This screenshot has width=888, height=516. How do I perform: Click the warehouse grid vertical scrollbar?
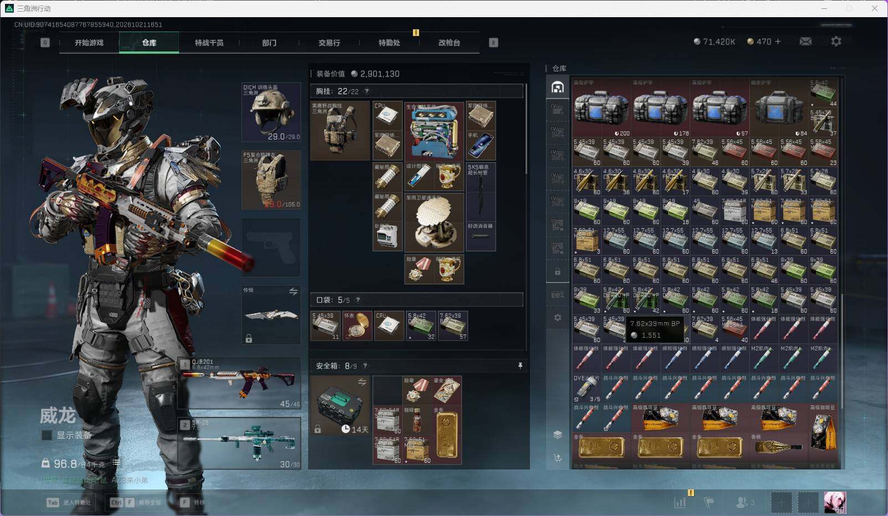coord(842,351)
